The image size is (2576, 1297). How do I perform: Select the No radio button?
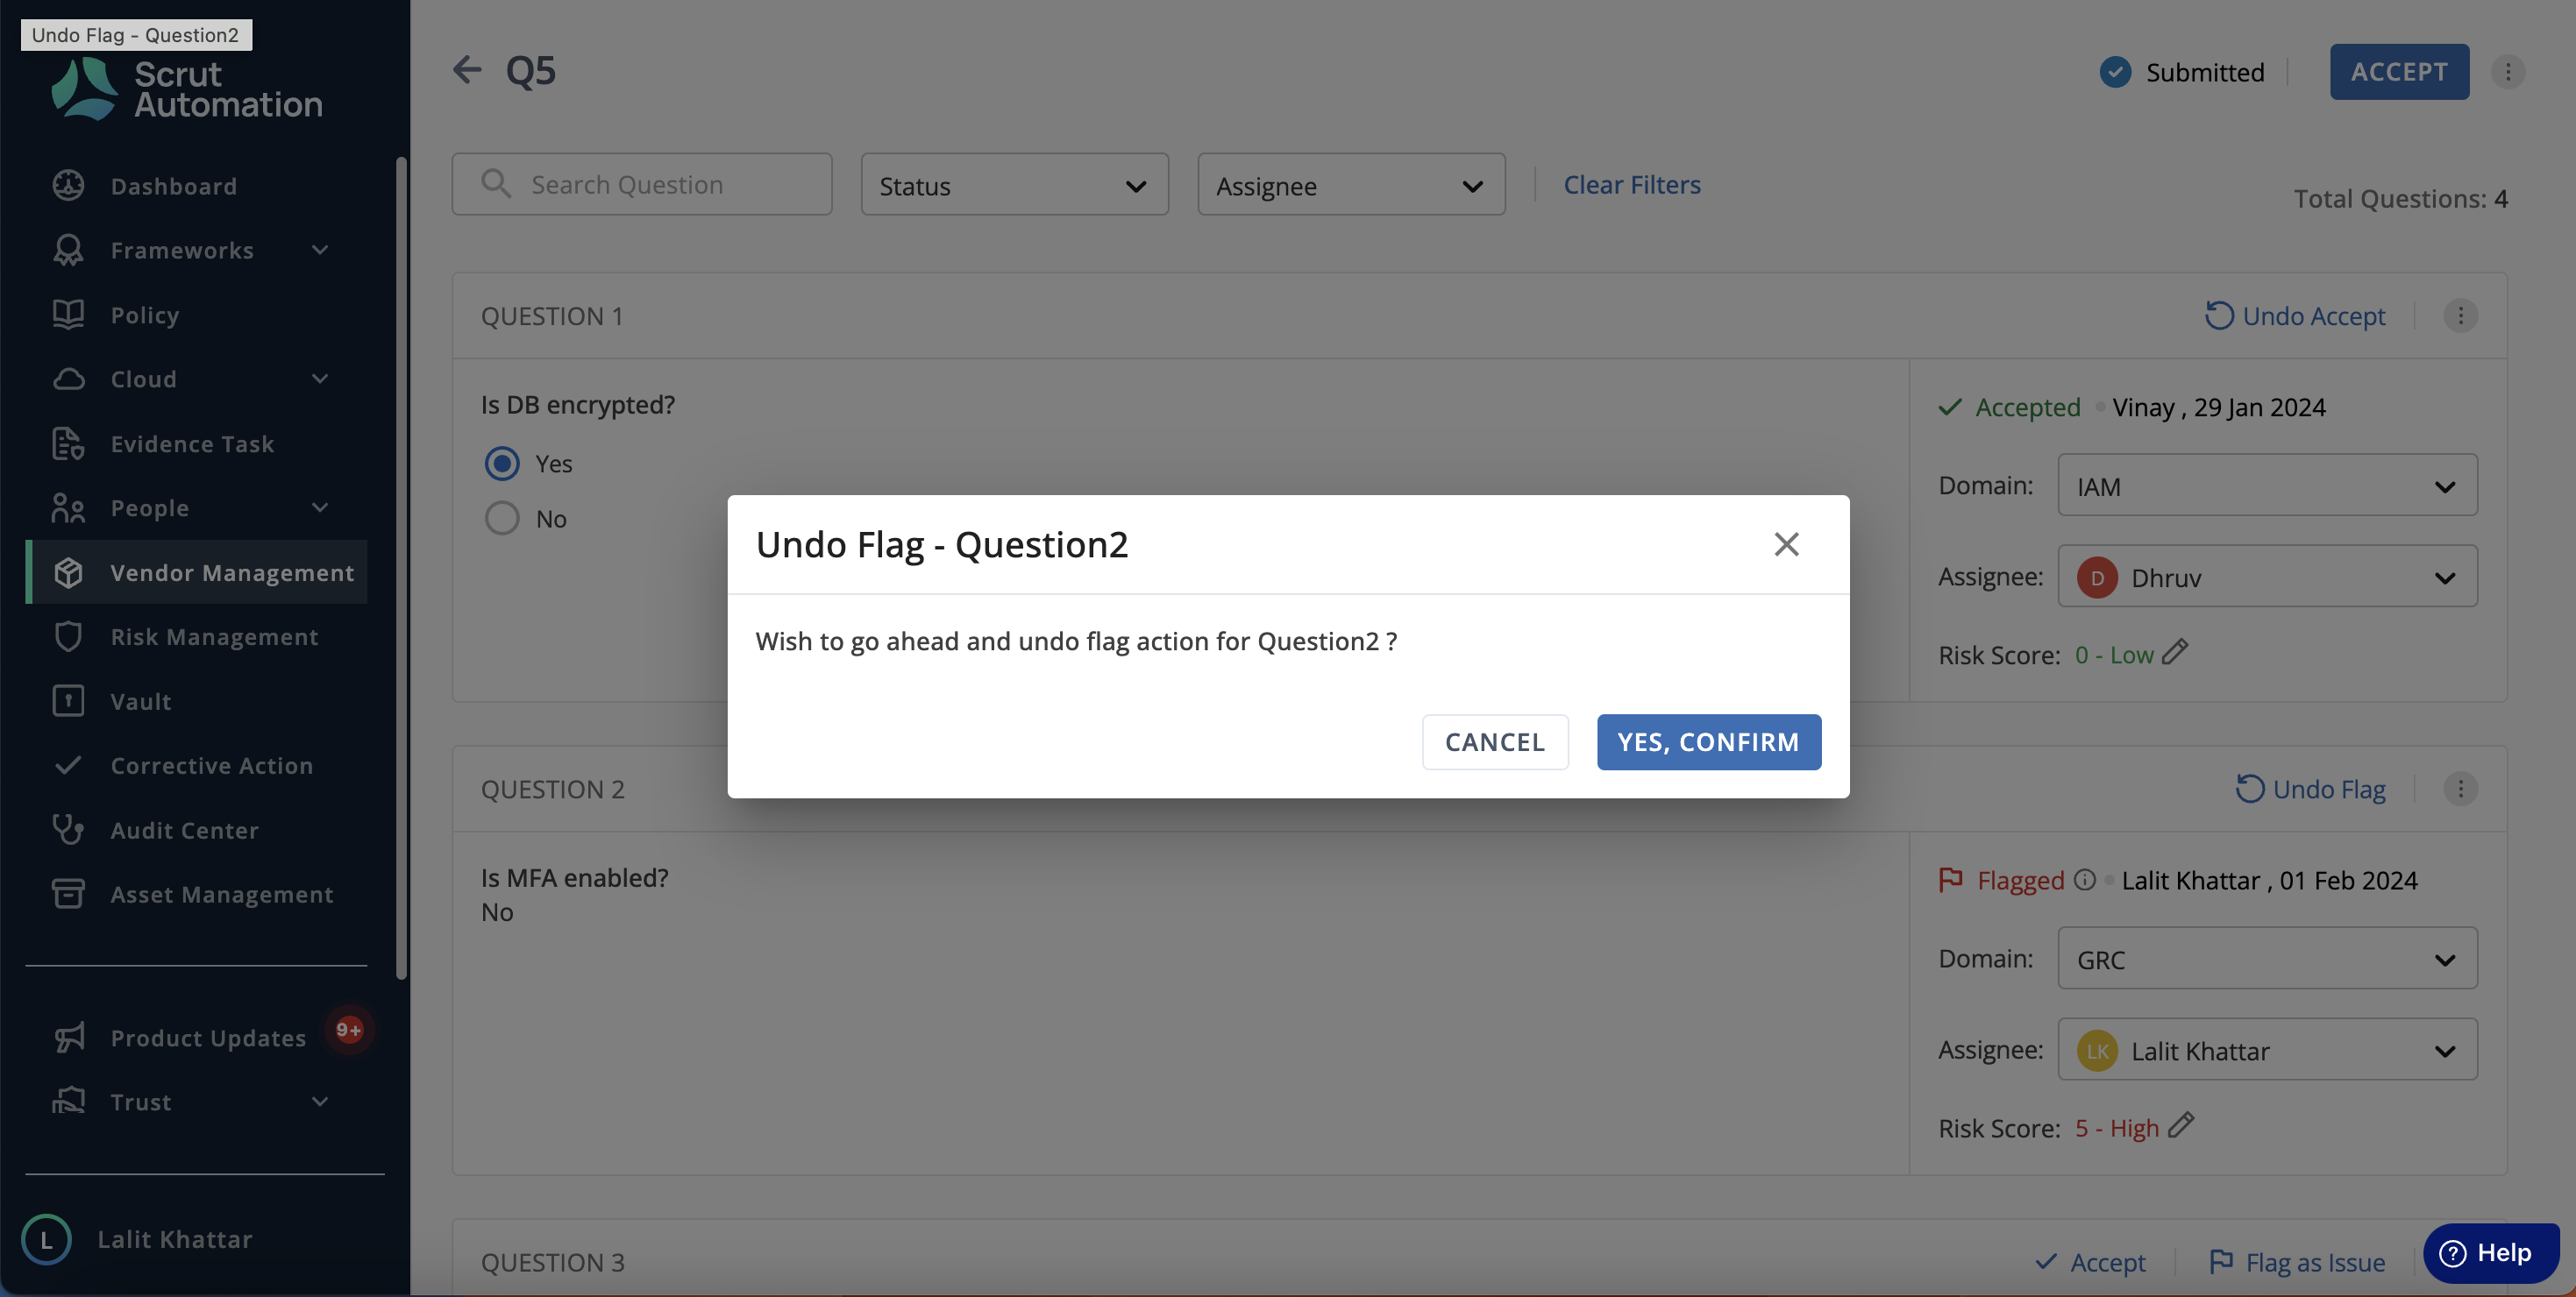[x=502, y=518]
